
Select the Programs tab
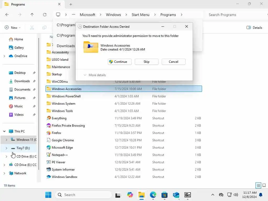[x=33, y=4]
